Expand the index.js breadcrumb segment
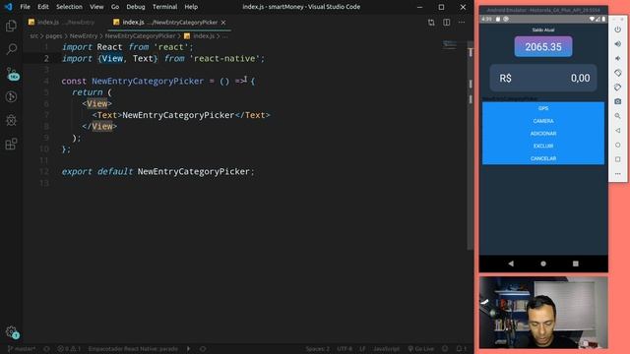Screen dimensions: 630x354 [199, 36]
